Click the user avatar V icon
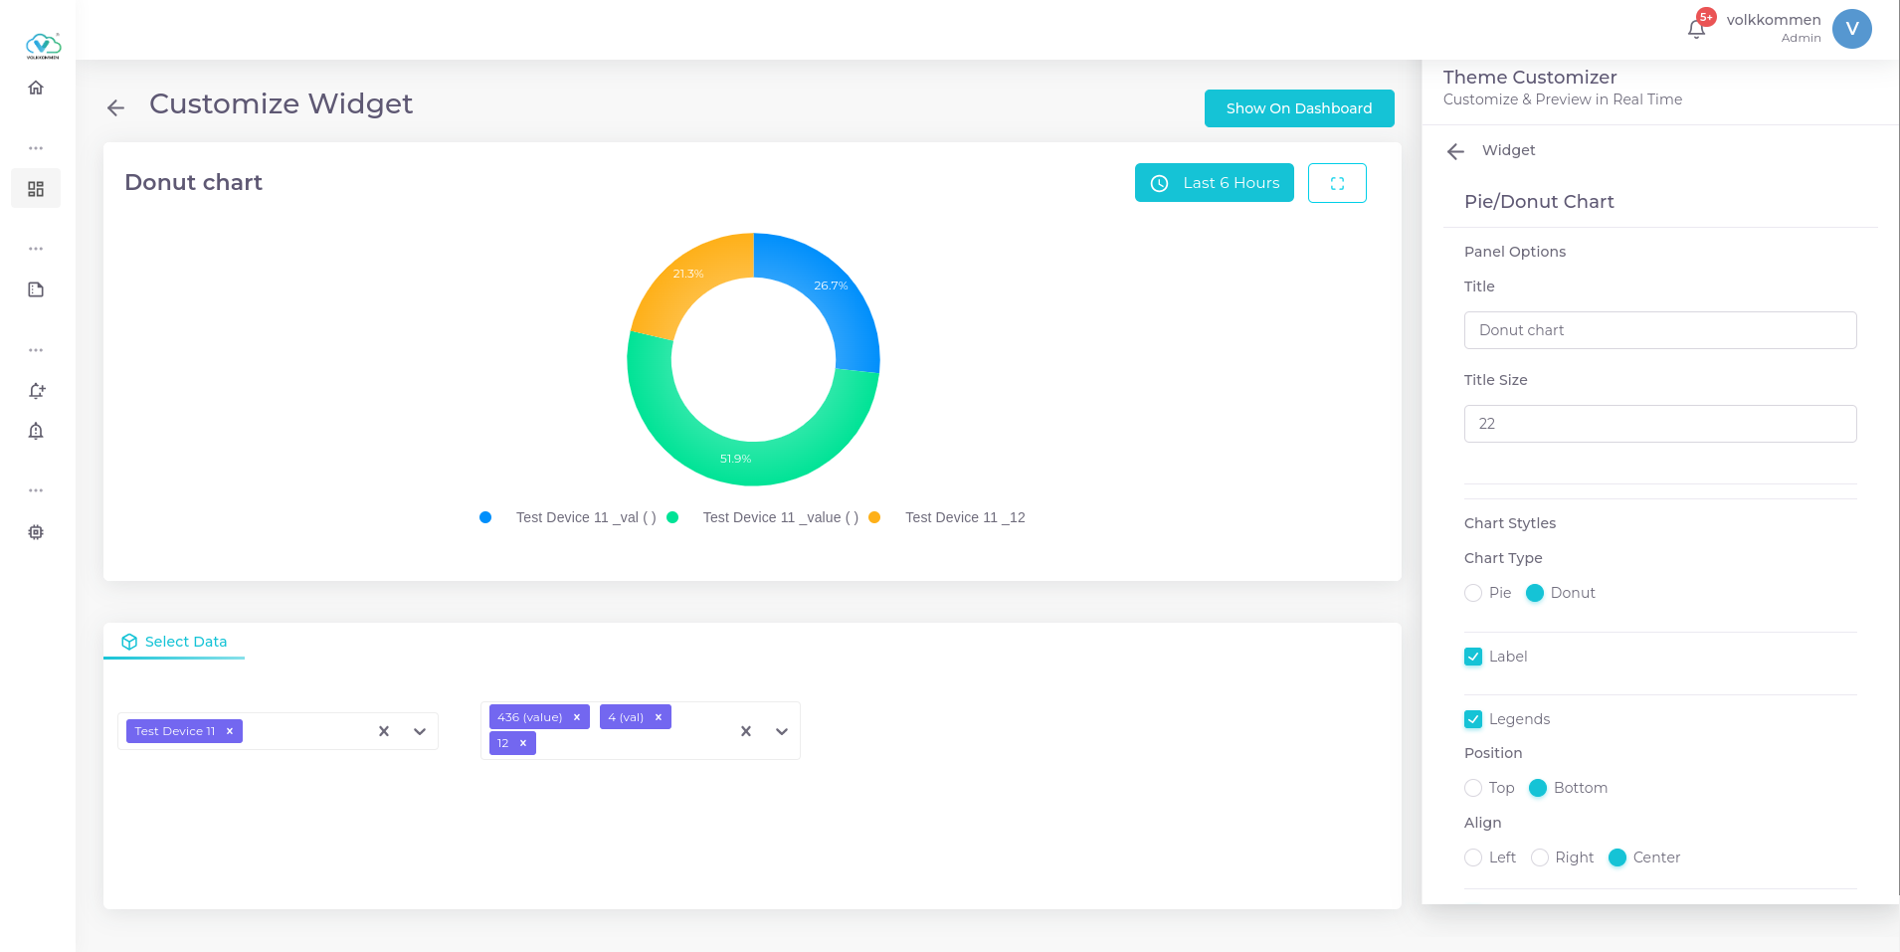Image resolution: width=1900 pixels, height=952 pixels. pos(1851,29)
